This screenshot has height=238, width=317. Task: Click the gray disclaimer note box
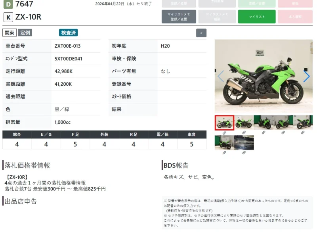(x=237, y=213)
